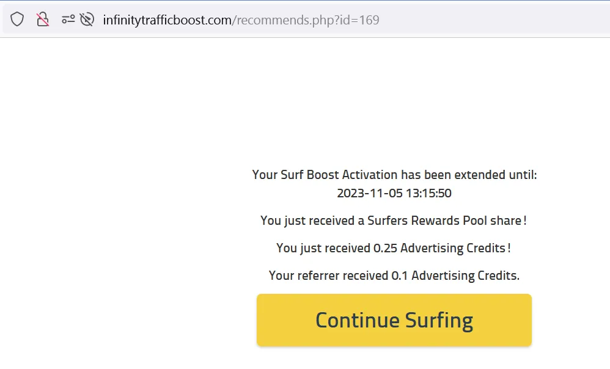Image resolution: width=610 pixels, height=369 pixels.
Task: Click the 0.25 credits value
Action: [x=384, y=248]
